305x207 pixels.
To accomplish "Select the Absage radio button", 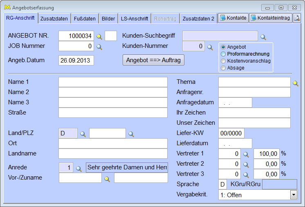I will pos(223,68).
